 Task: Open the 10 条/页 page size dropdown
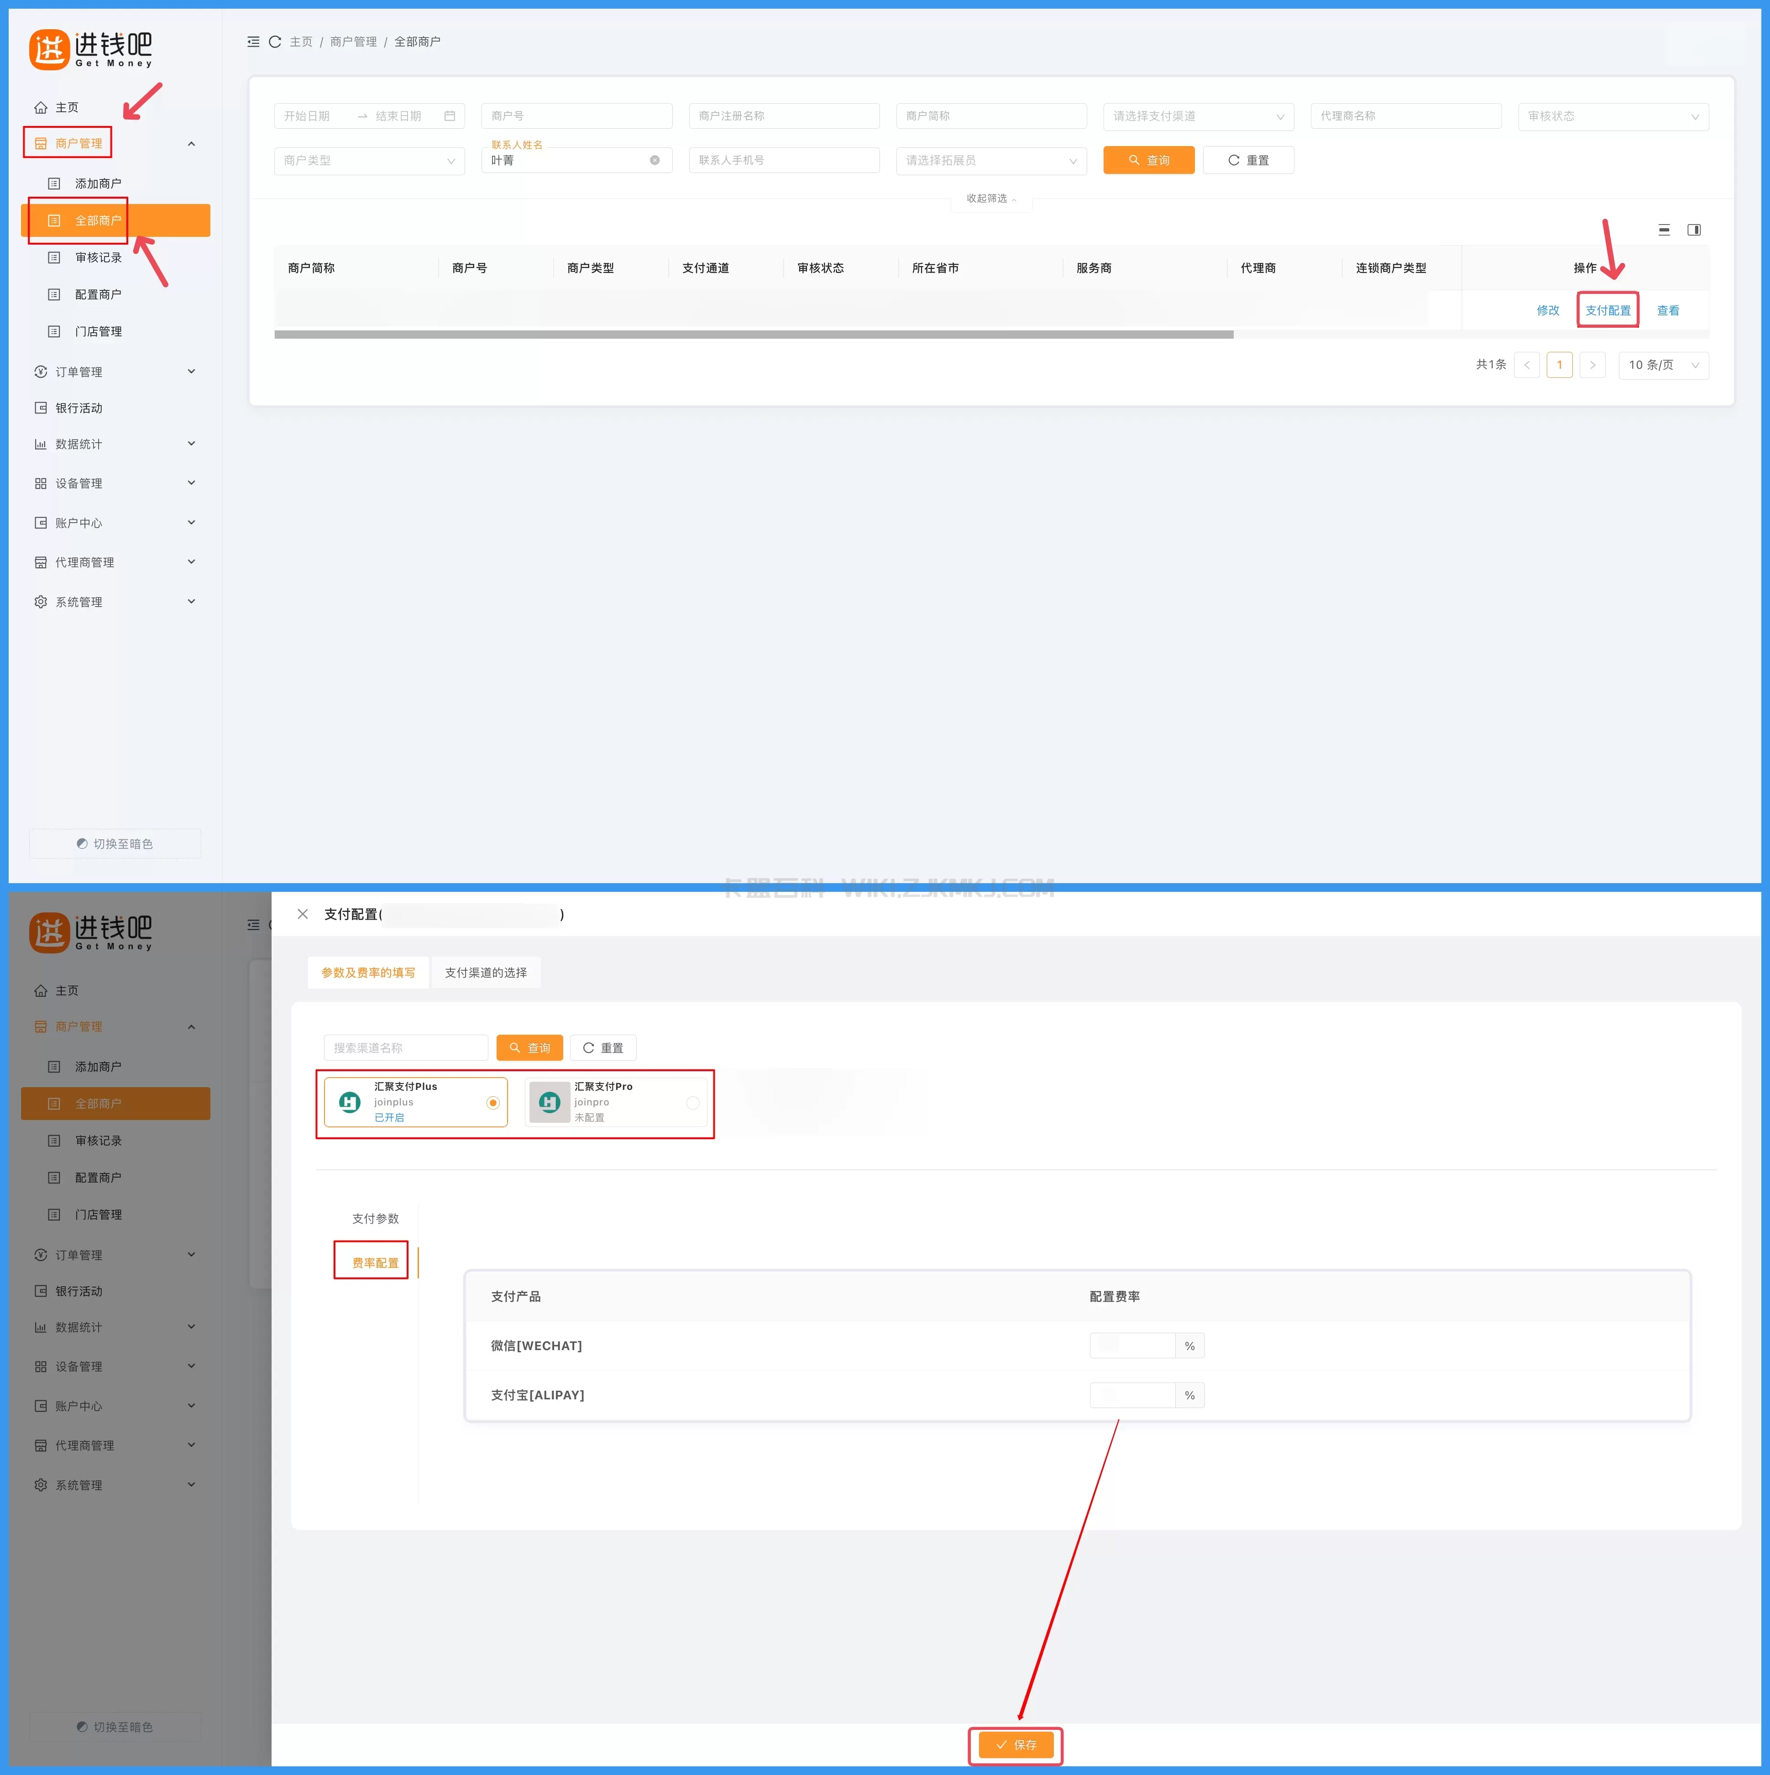coord(1663,365)
